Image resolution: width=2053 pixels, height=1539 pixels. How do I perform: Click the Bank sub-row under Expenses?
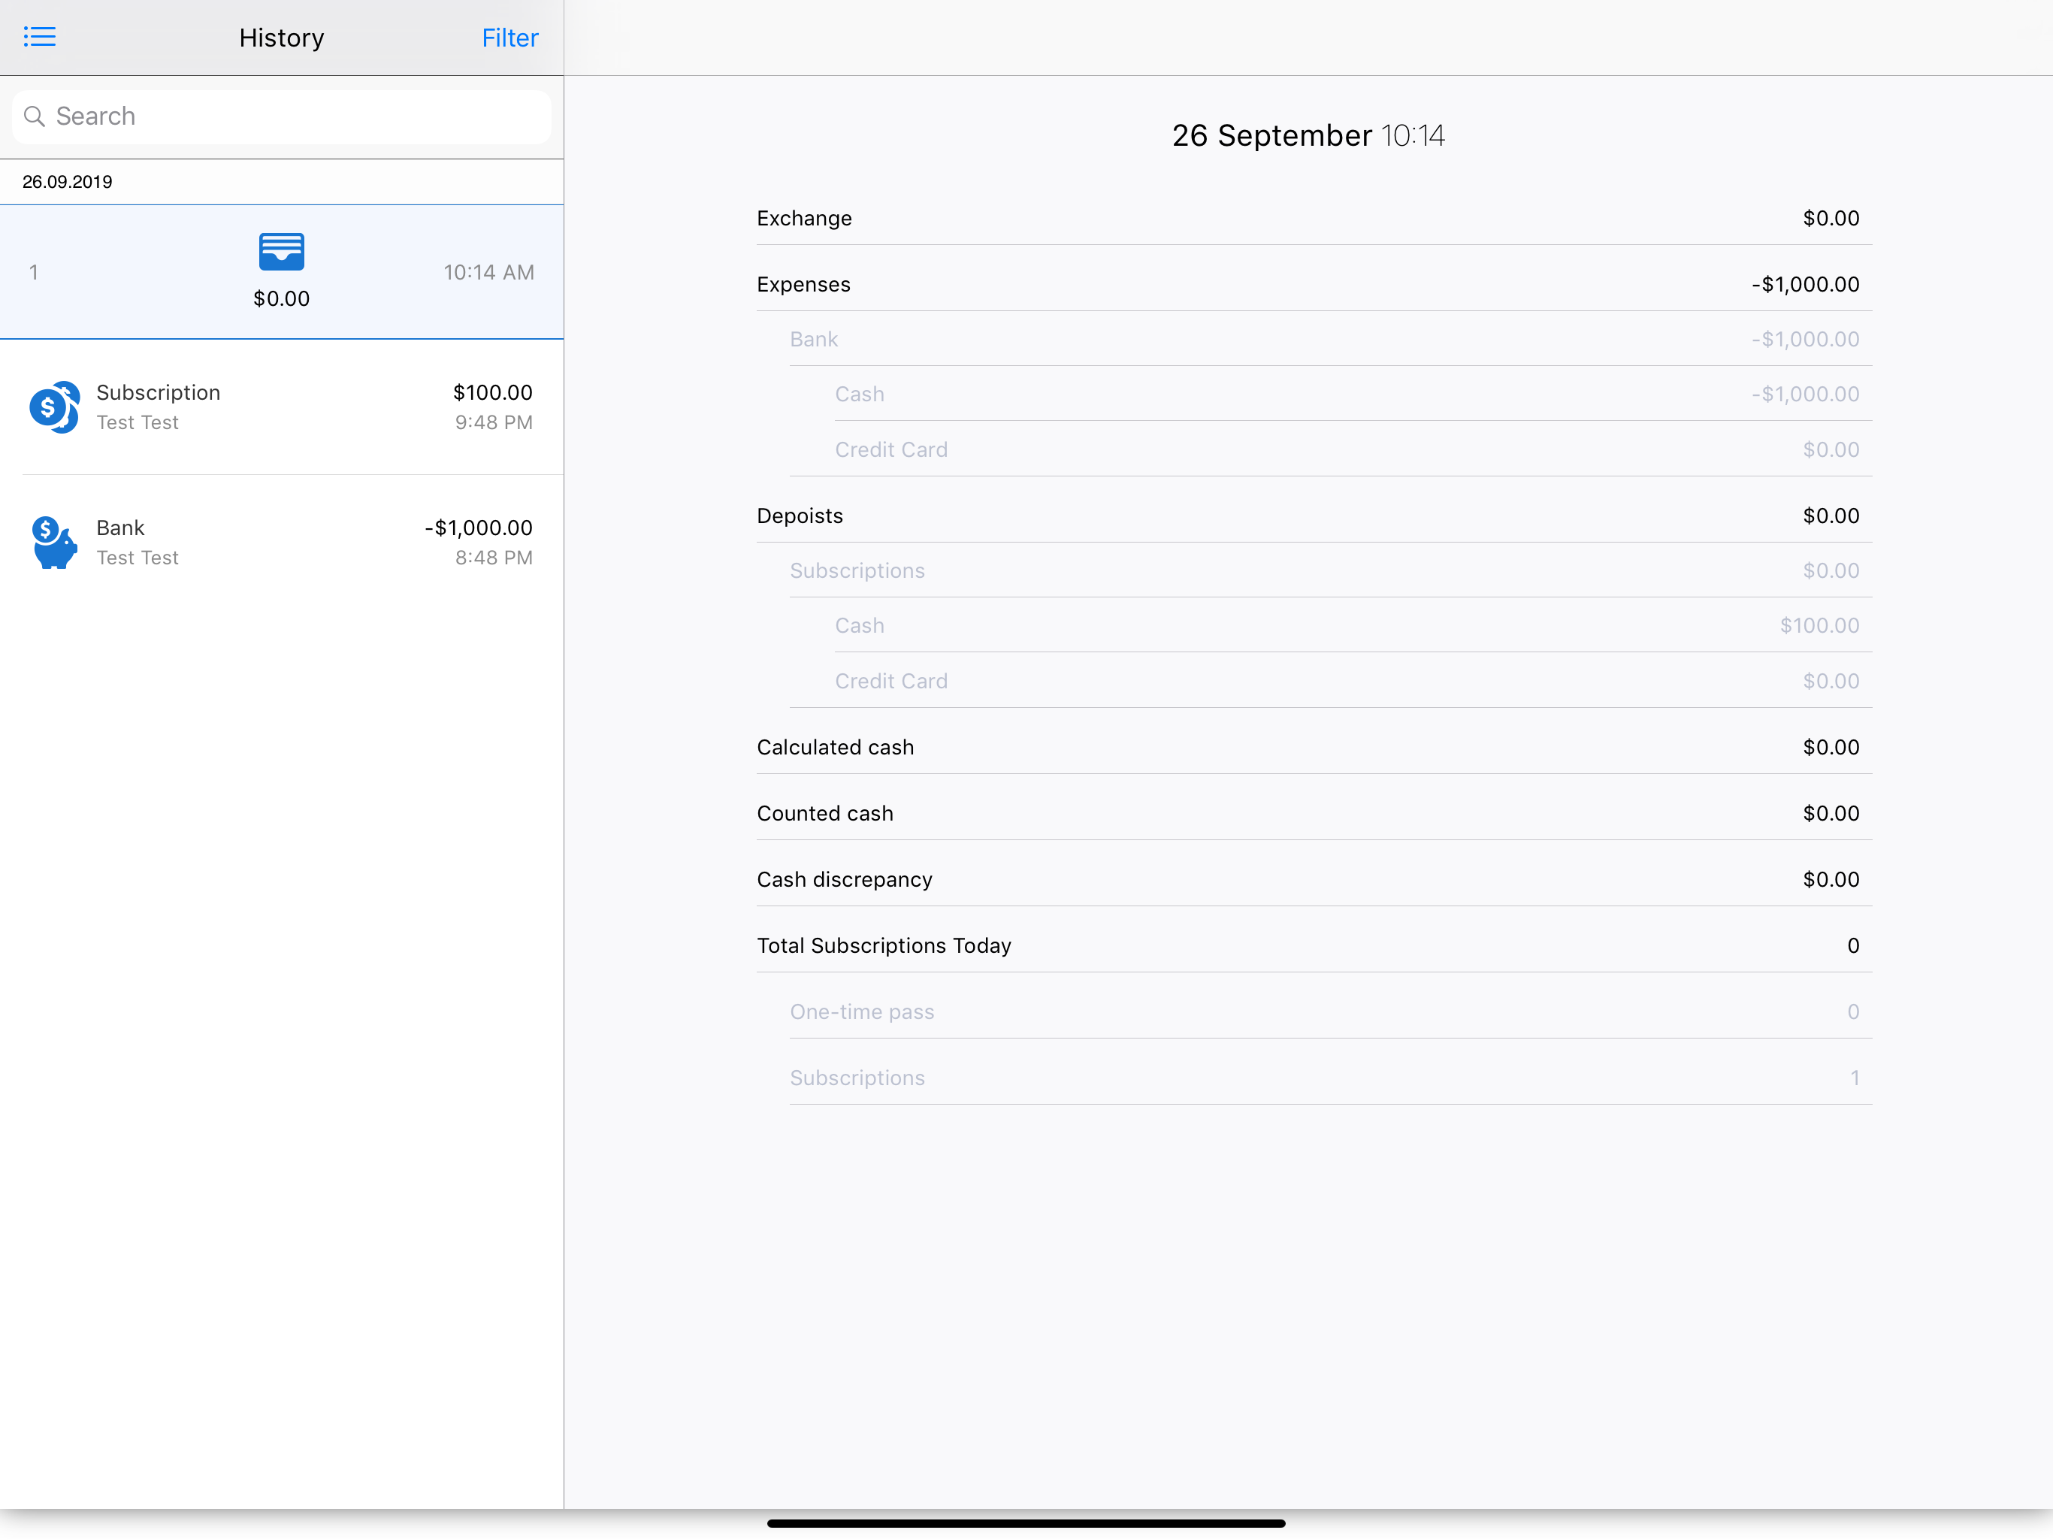click(x=1329, y=339)
